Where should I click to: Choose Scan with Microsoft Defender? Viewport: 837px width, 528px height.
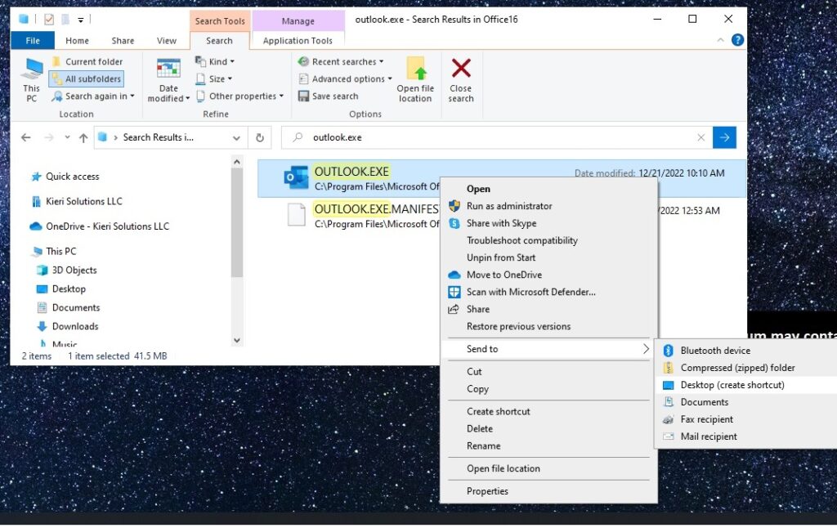pyautogui.click(x=548, y=292)
